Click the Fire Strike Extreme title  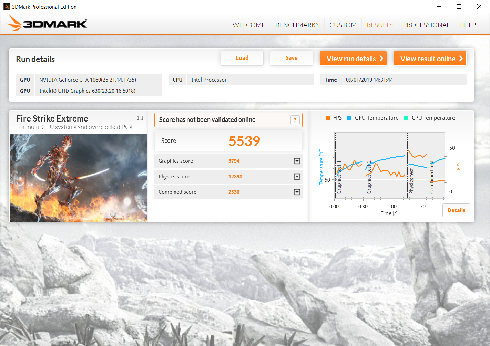(52, 119)
